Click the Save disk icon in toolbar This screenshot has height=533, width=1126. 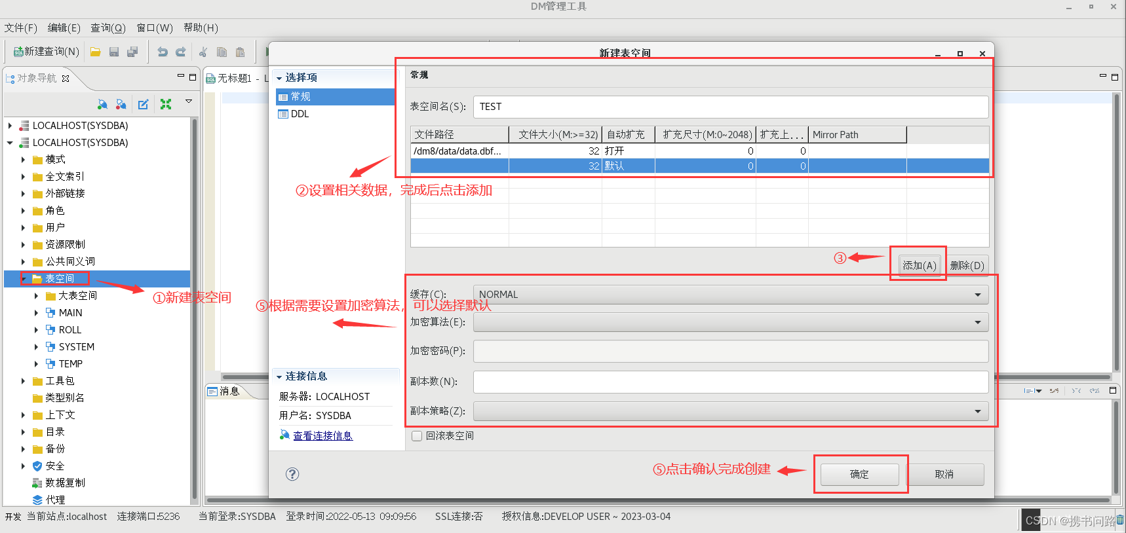(x=114, y=52)
